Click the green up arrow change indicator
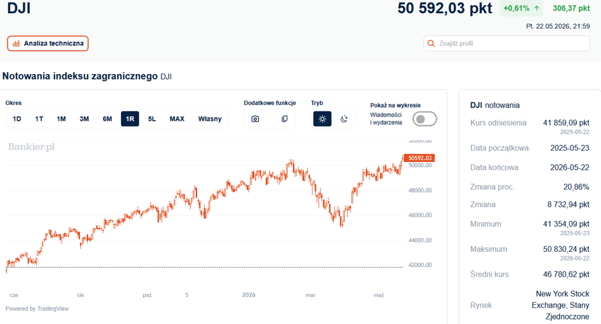 coord(536,8)
